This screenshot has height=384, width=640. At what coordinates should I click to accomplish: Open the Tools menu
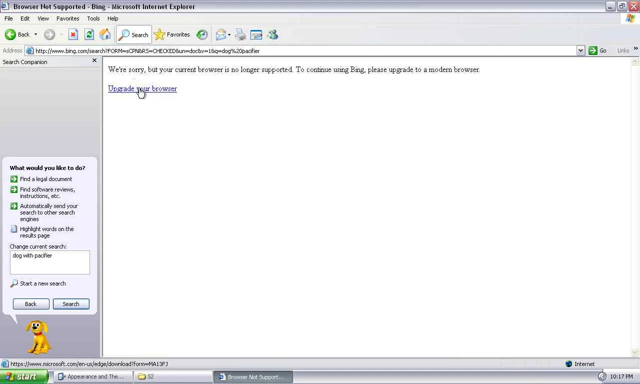[x=93, y=18]
